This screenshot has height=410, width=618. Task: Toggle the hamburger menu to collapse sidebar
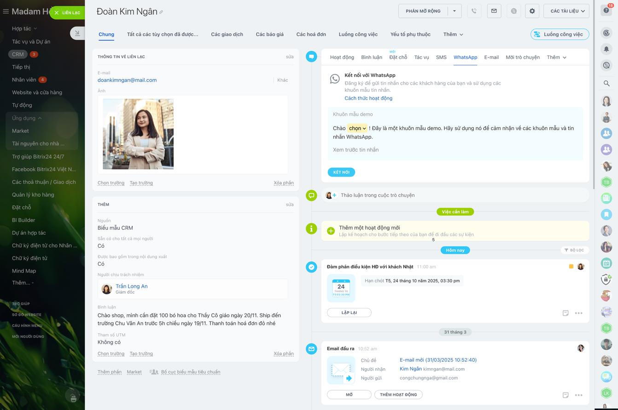click(x=6, y=11)
